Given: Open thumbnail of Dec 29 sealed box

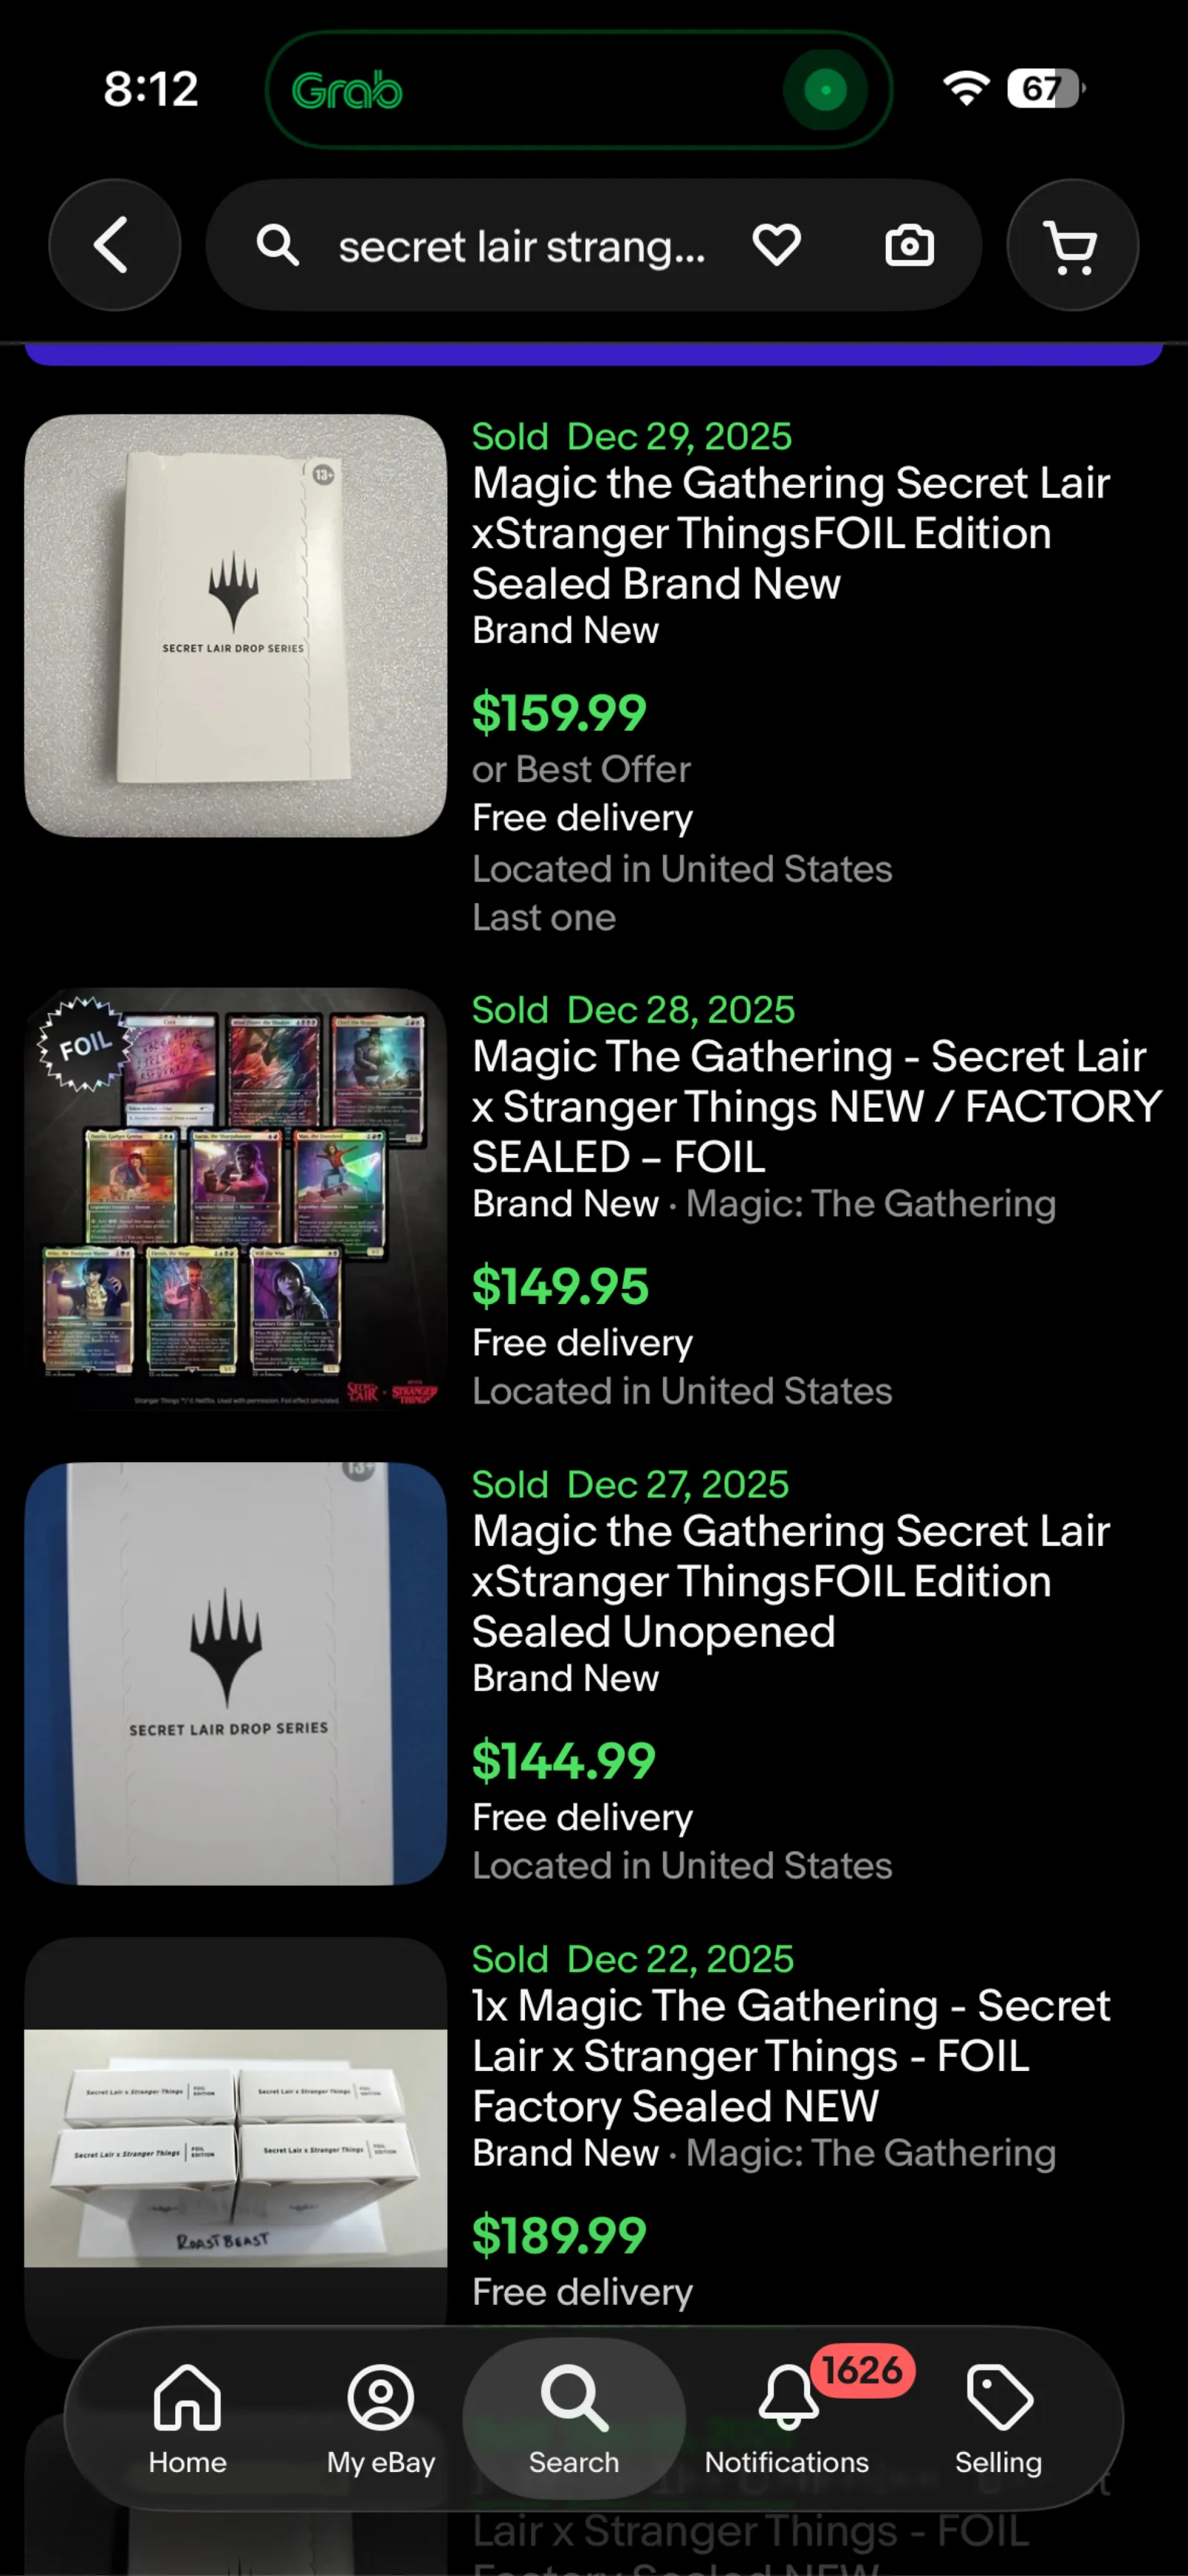Looking at the screenshot, I should [236, 626].
